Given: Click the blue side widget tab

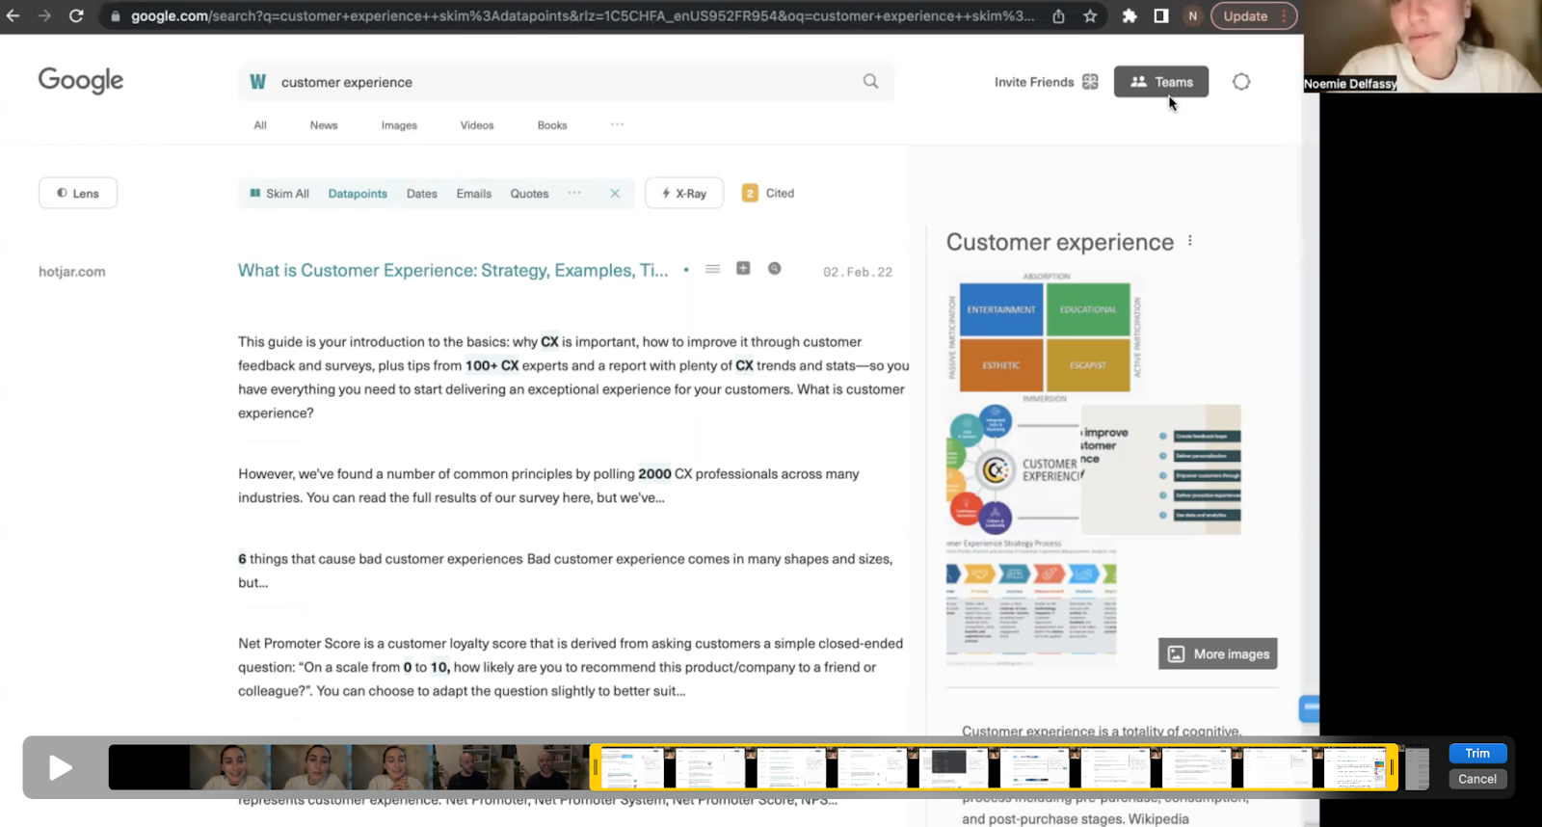Looking at the screenshot, I should tap(1309, 708).
